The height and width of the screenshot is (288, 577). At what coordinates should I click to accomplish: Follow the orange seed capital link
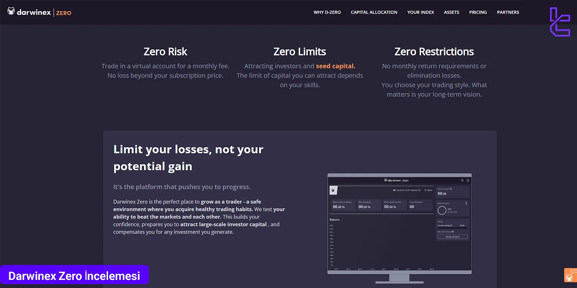coord(335,66)
